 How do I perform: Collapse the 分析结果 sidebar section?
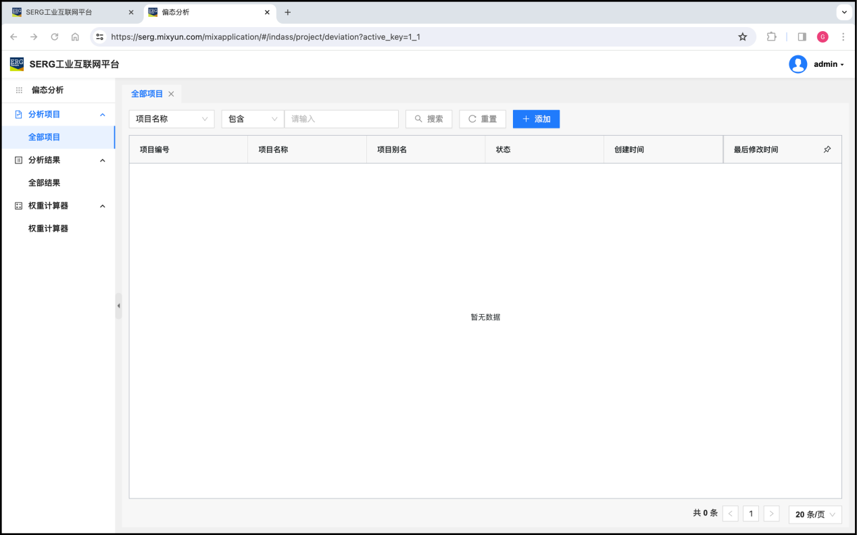pos(103,160)
